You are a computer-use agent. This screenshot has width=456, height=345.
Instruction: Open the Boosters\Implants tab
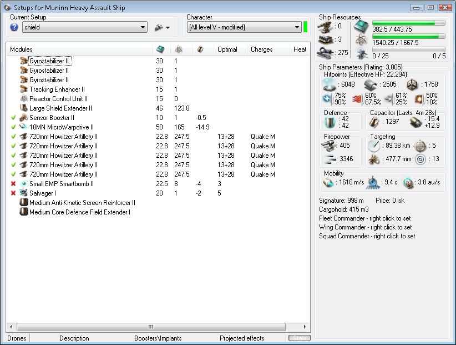tap(158, 338)
